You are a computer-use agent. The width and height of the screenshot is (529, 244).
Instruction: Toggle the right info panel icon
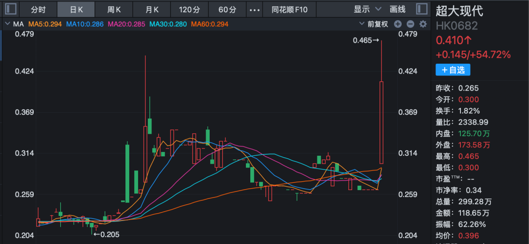pyautogui.click(x=421, y=9)
